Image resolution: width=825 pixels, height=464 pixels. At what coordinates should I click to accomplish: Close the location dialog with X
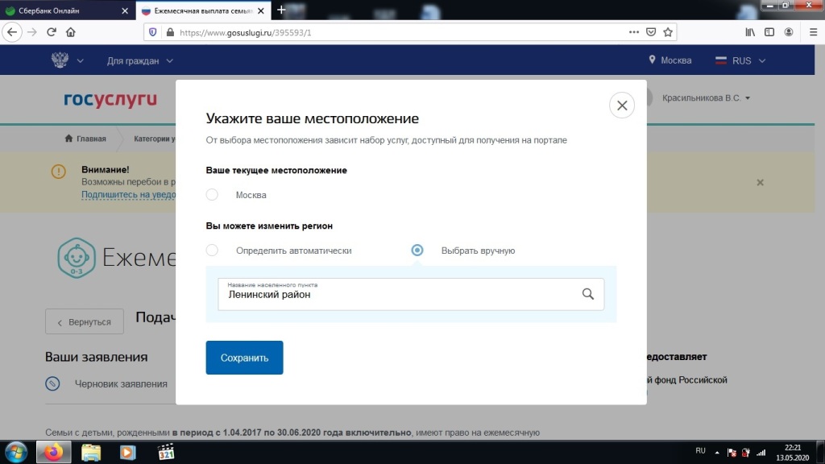click(x=621, y=106)
